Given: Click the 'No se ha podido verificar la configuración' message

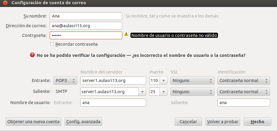Looking at the screenshot, I should pyautogui.click(x=141, y=55).
